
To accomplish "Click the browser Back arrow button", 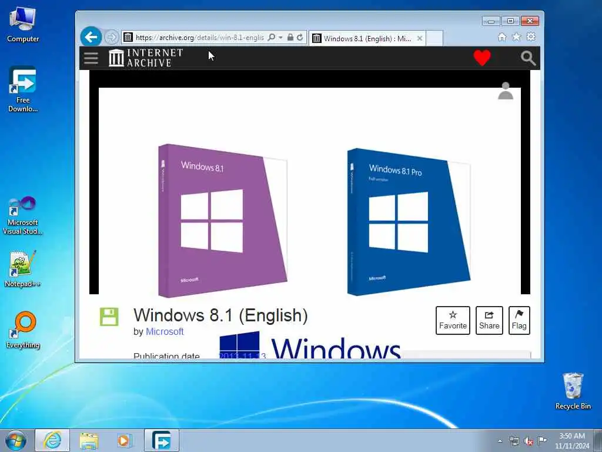I will [91, 37].
